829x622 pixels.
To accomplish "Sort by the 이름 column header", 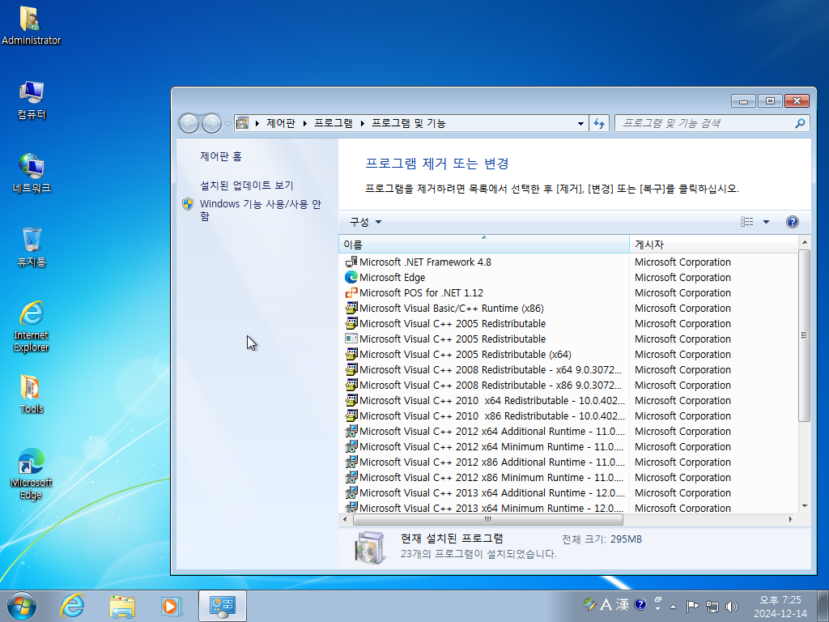I will 484,245.
